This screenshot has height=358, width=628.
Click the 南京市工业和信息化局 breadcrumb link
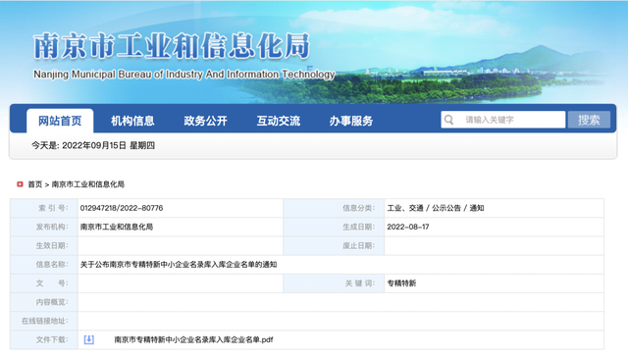(x=88, y=184)
